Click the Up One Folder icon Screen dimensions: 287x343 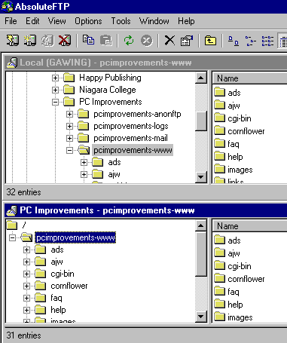click(210, 41)
